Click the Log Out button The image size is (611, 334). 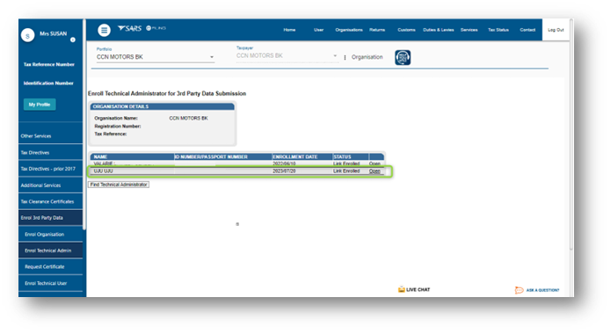pyautogui.click(x=556, y=30)
